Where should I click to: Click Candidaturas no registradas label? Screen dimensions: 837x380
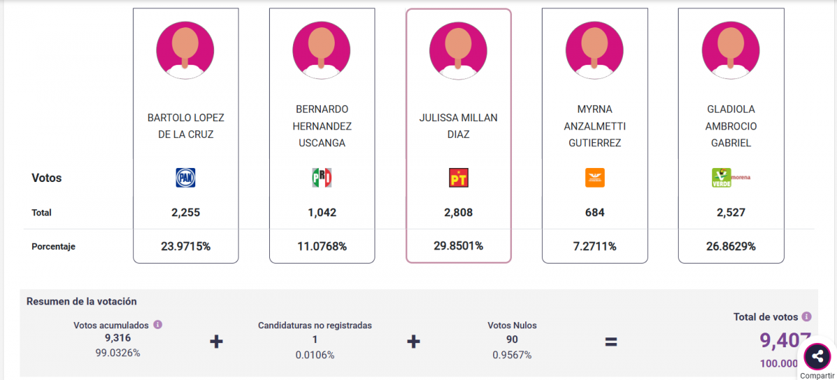(x=315, y=326)
